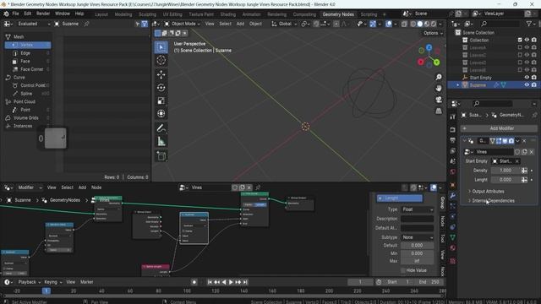Play animation forward

(231, 282)
